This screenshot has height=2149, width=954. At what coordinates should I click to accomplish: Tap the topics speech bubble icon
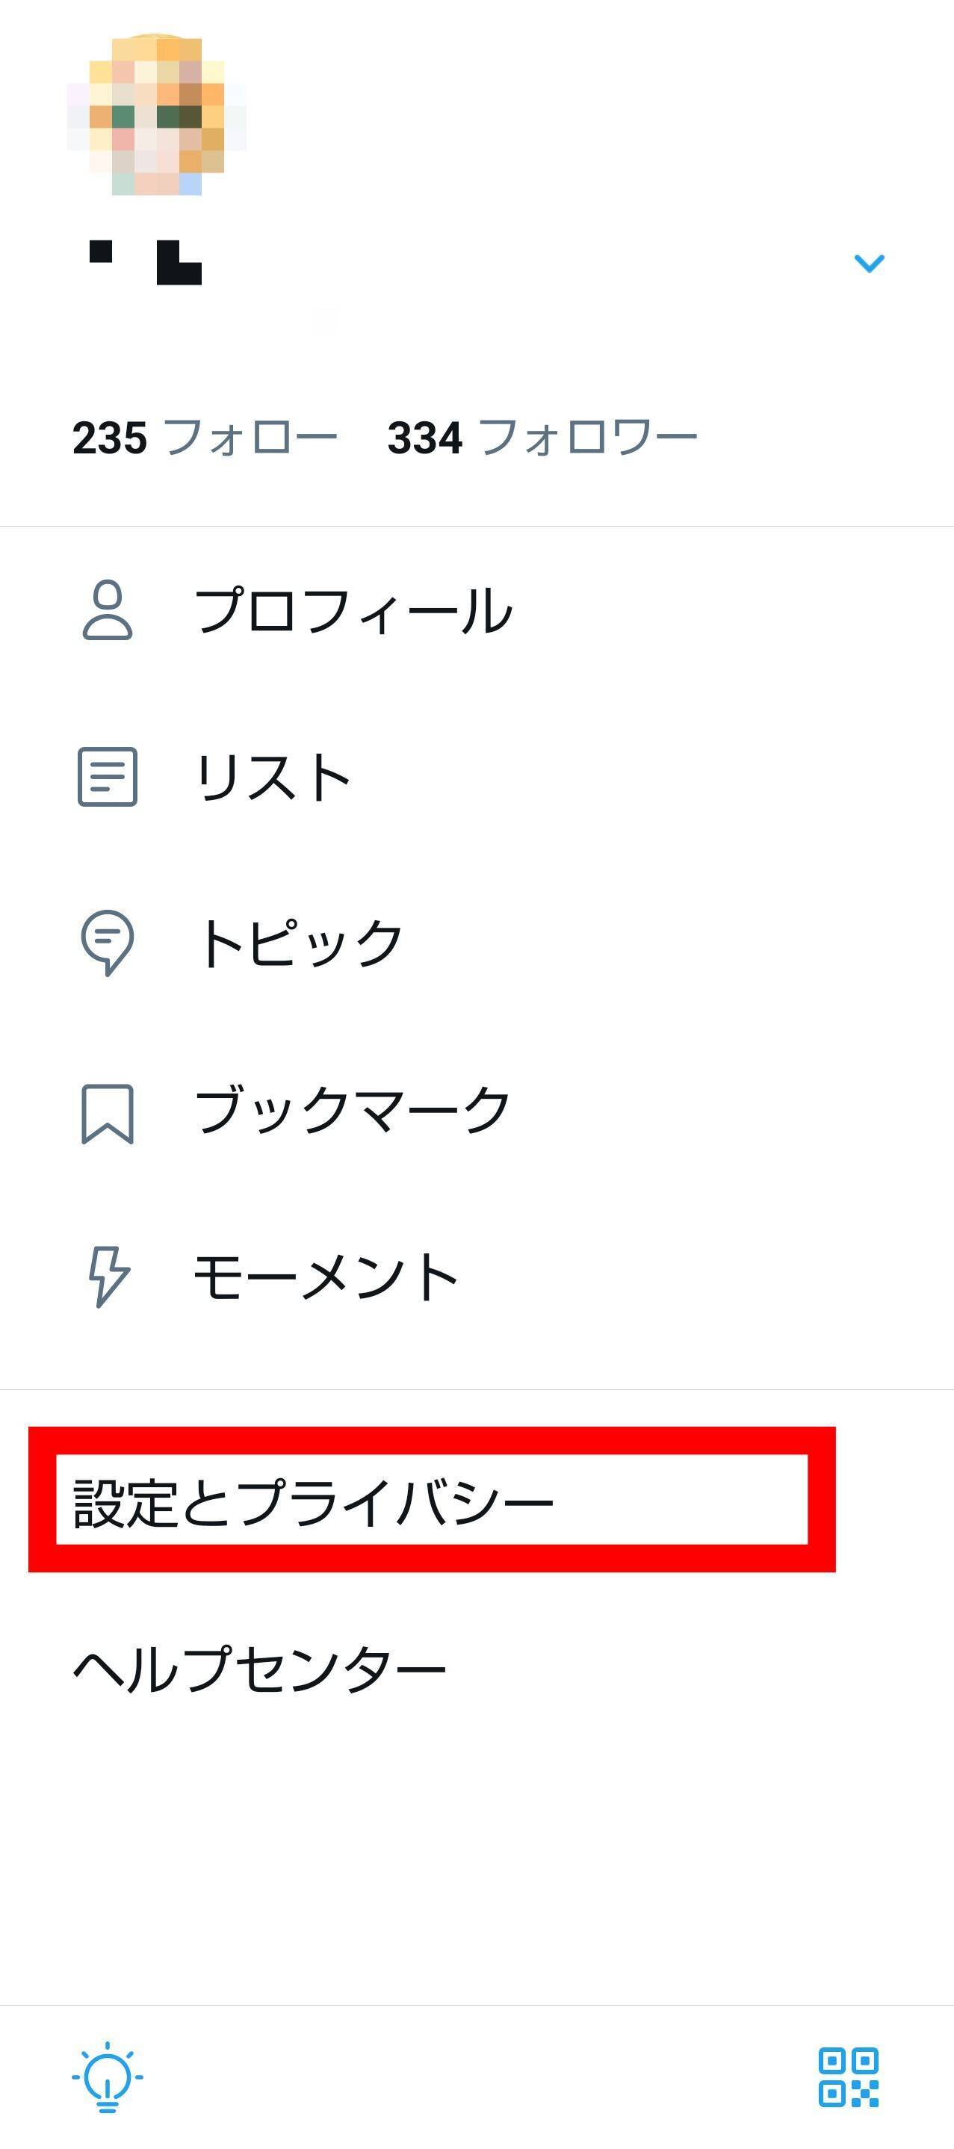pos(108,943)
